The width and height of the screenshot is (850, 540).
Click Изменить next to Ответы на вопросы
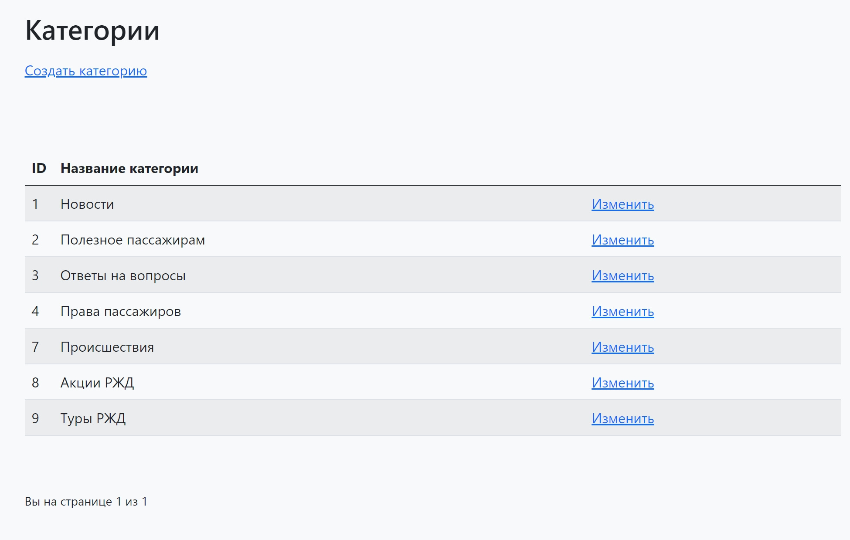click(622, 275)
